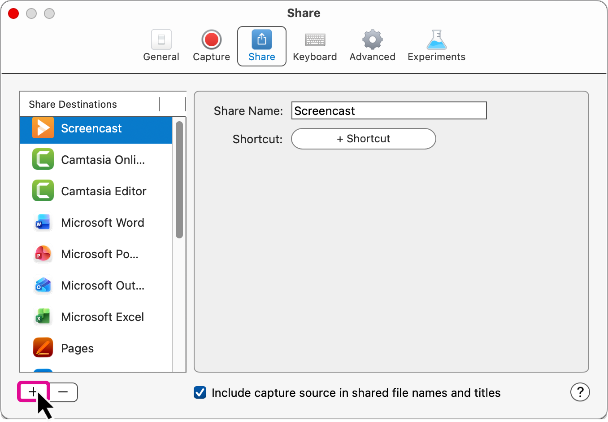Click the + Shortcut button
Viewport: 608px width, 422px height.
click(364, 139)
